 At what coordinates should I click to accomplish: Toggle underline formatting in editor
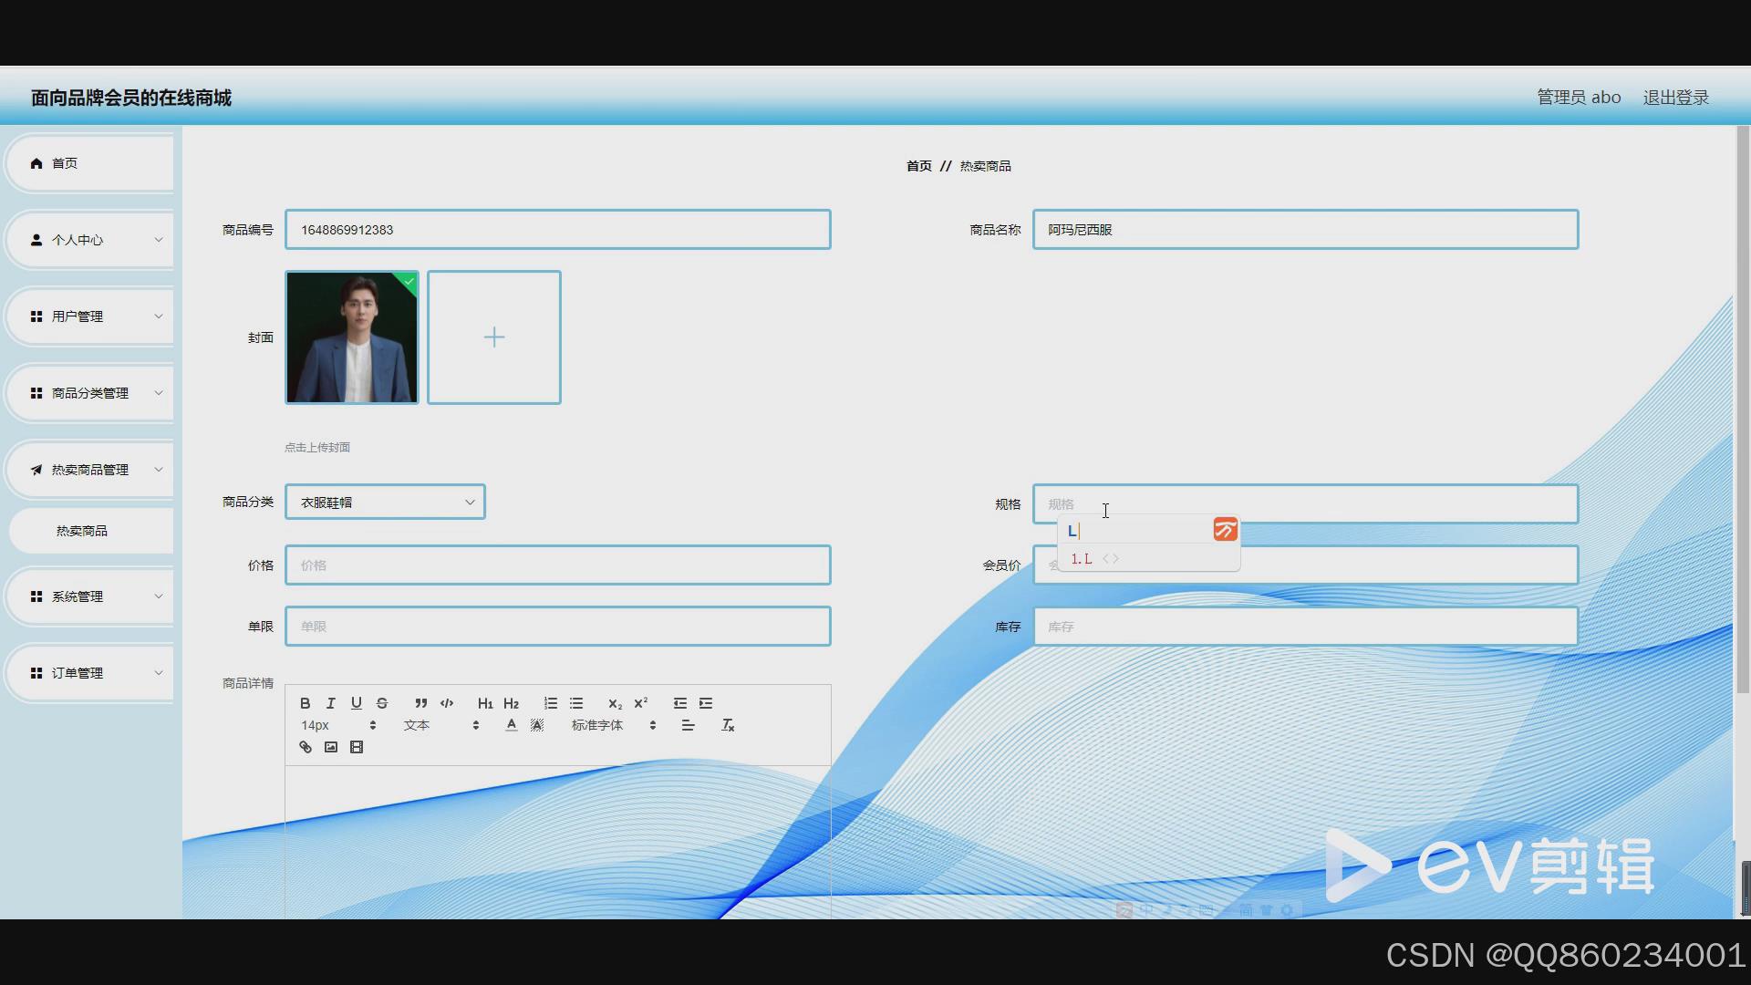357,703
